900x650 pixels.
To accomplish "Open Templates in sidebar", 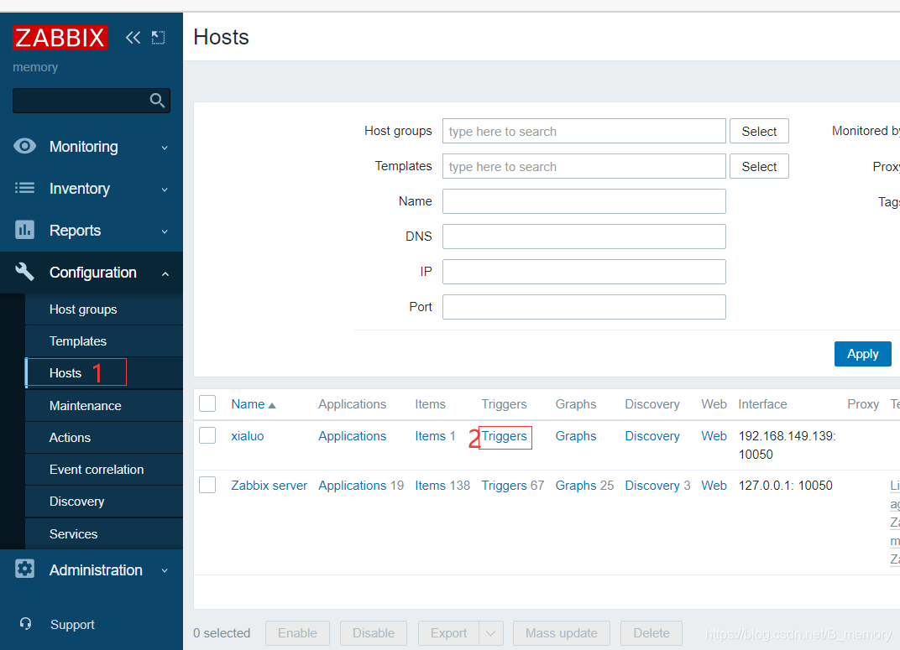I will [78, 341].
